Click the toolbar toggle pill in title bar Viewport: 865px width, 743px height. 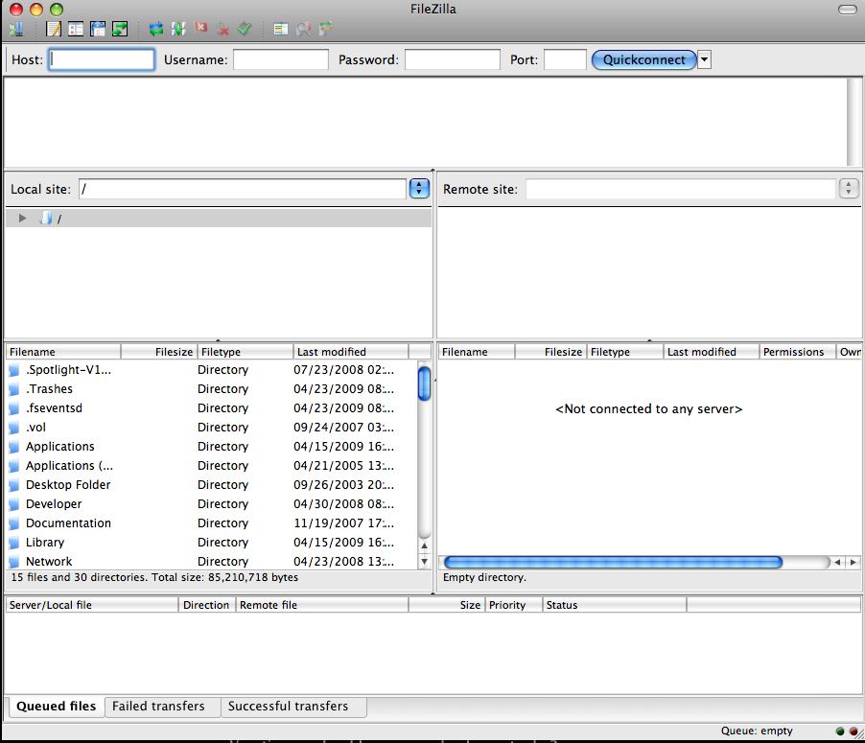(848, 10)
